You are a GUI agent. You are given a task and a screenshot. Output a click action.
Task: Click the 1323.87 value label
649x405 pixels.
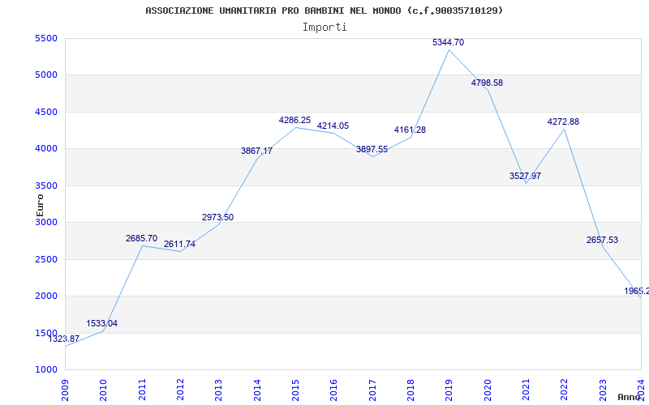(64, 339)
